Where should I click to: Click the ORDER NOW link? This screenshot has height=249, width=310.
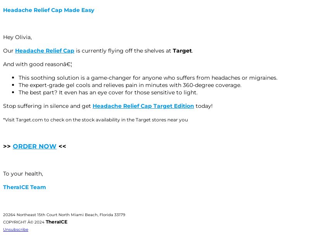point(34,146)
